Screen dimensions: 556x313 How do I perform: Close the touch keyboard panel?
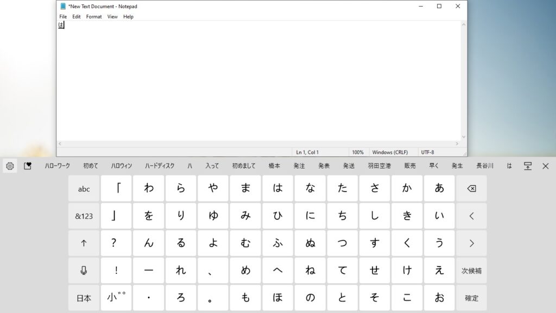[546, 166]
